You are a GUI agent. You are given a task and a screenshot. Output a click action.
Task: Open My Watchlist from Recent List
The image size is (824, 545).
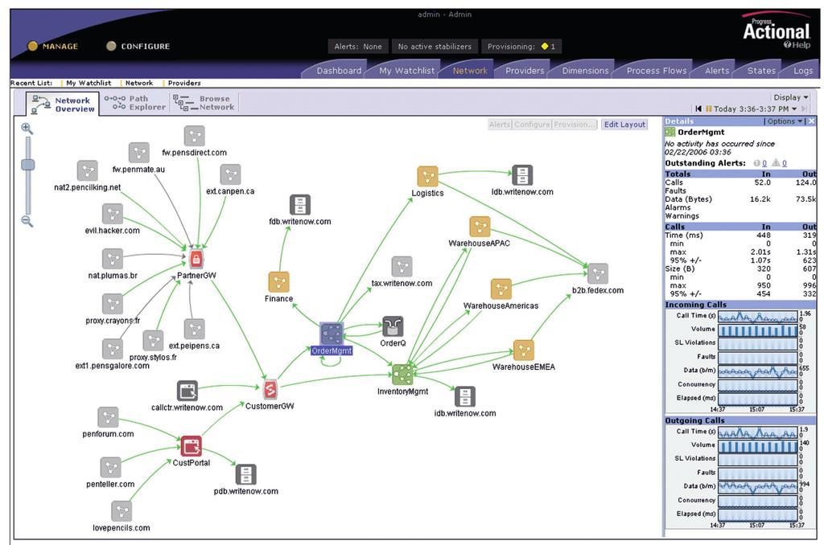pos(89,83)
